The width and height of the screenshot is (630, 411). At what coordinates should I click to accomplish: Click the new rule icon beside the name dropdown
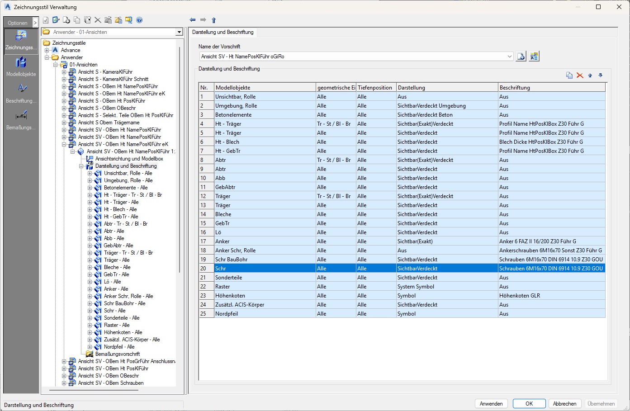(521, 57)
